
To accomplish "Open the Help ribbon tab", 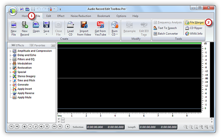I will point(135,16).
